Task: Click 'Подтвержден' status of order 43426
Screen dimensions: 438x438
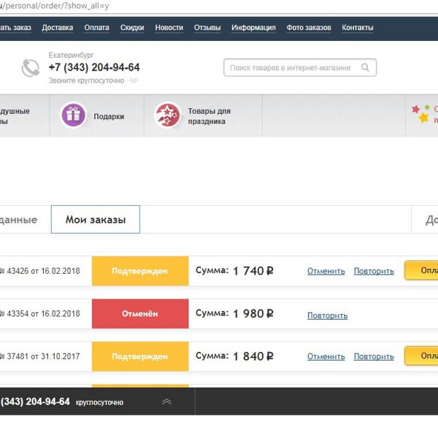Action: tap(140, 271)
